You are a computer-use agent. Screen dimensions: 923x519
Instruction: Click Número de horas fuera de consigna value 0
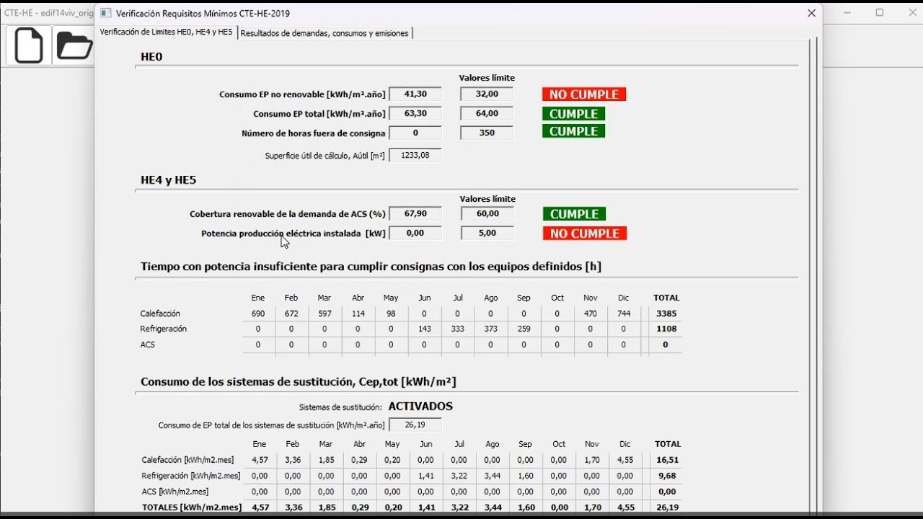point(415,133)
